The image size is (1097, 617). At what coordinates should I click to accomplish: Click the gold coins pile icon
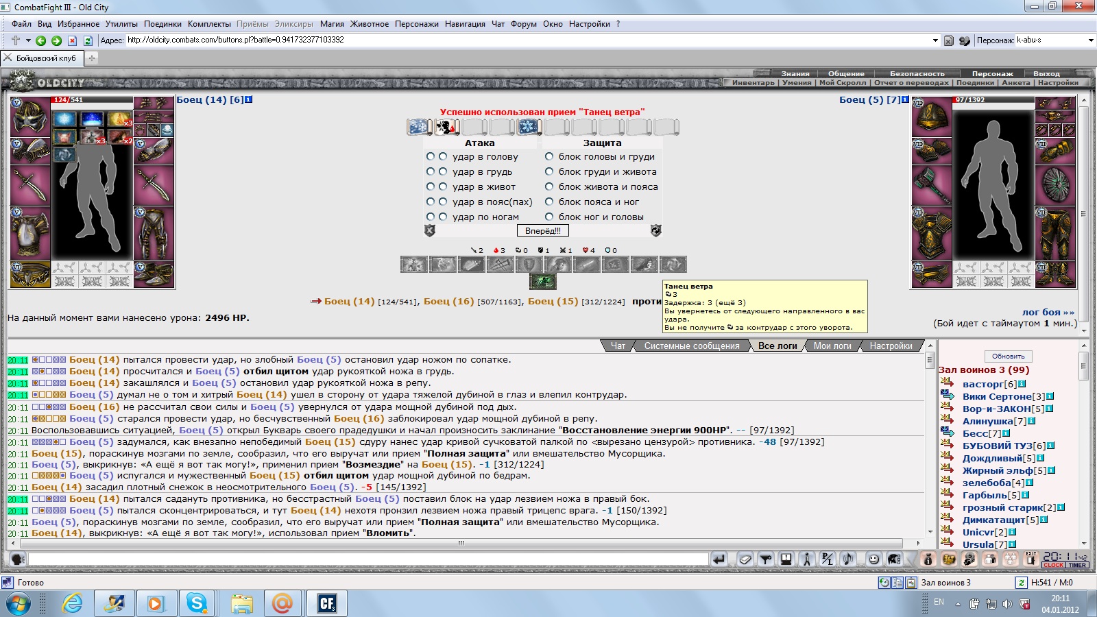tap(948, 559)
